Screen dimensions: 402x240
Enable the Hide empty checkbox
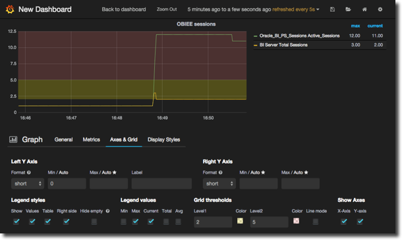click(x=94, y=222)
